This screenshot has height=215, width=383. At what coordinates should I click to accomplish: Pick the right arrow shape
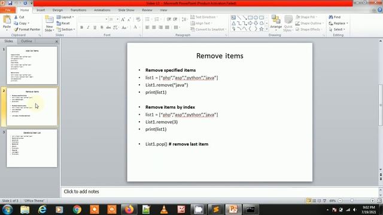pos(250,23)
